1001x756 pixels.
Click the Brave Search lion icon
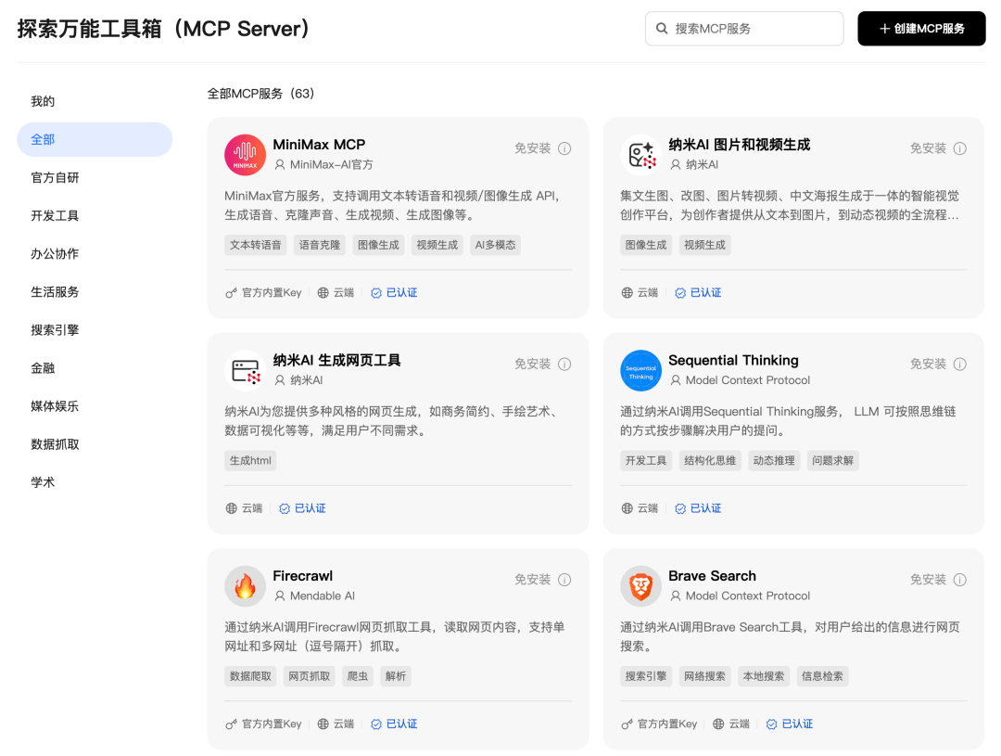point(641,586)
